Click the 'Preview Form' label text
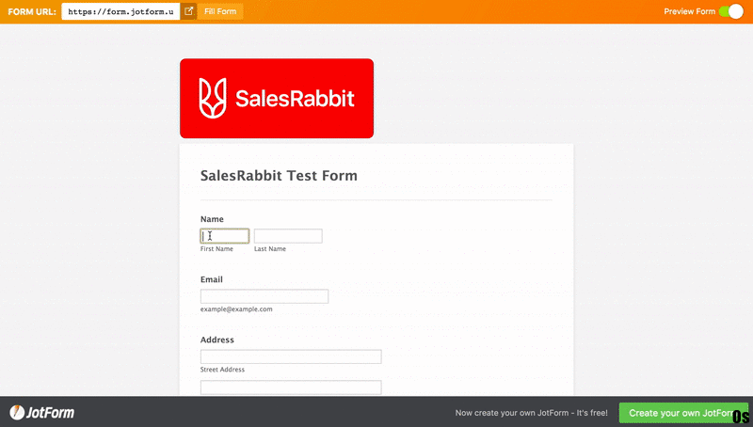This screenshot has height=427, width=753. pyautogui.click(x=689, y=11)
